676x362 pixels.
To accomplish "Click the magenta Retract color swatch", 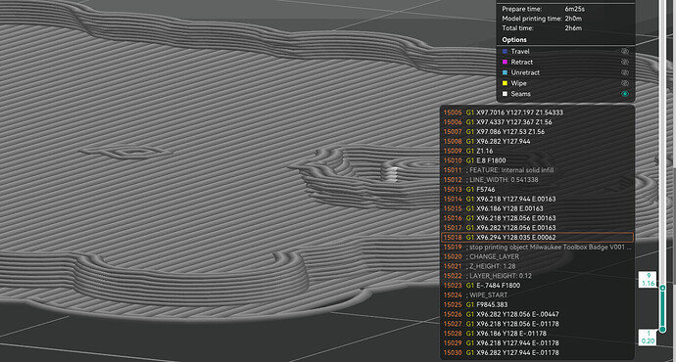I will pos(505,62).
